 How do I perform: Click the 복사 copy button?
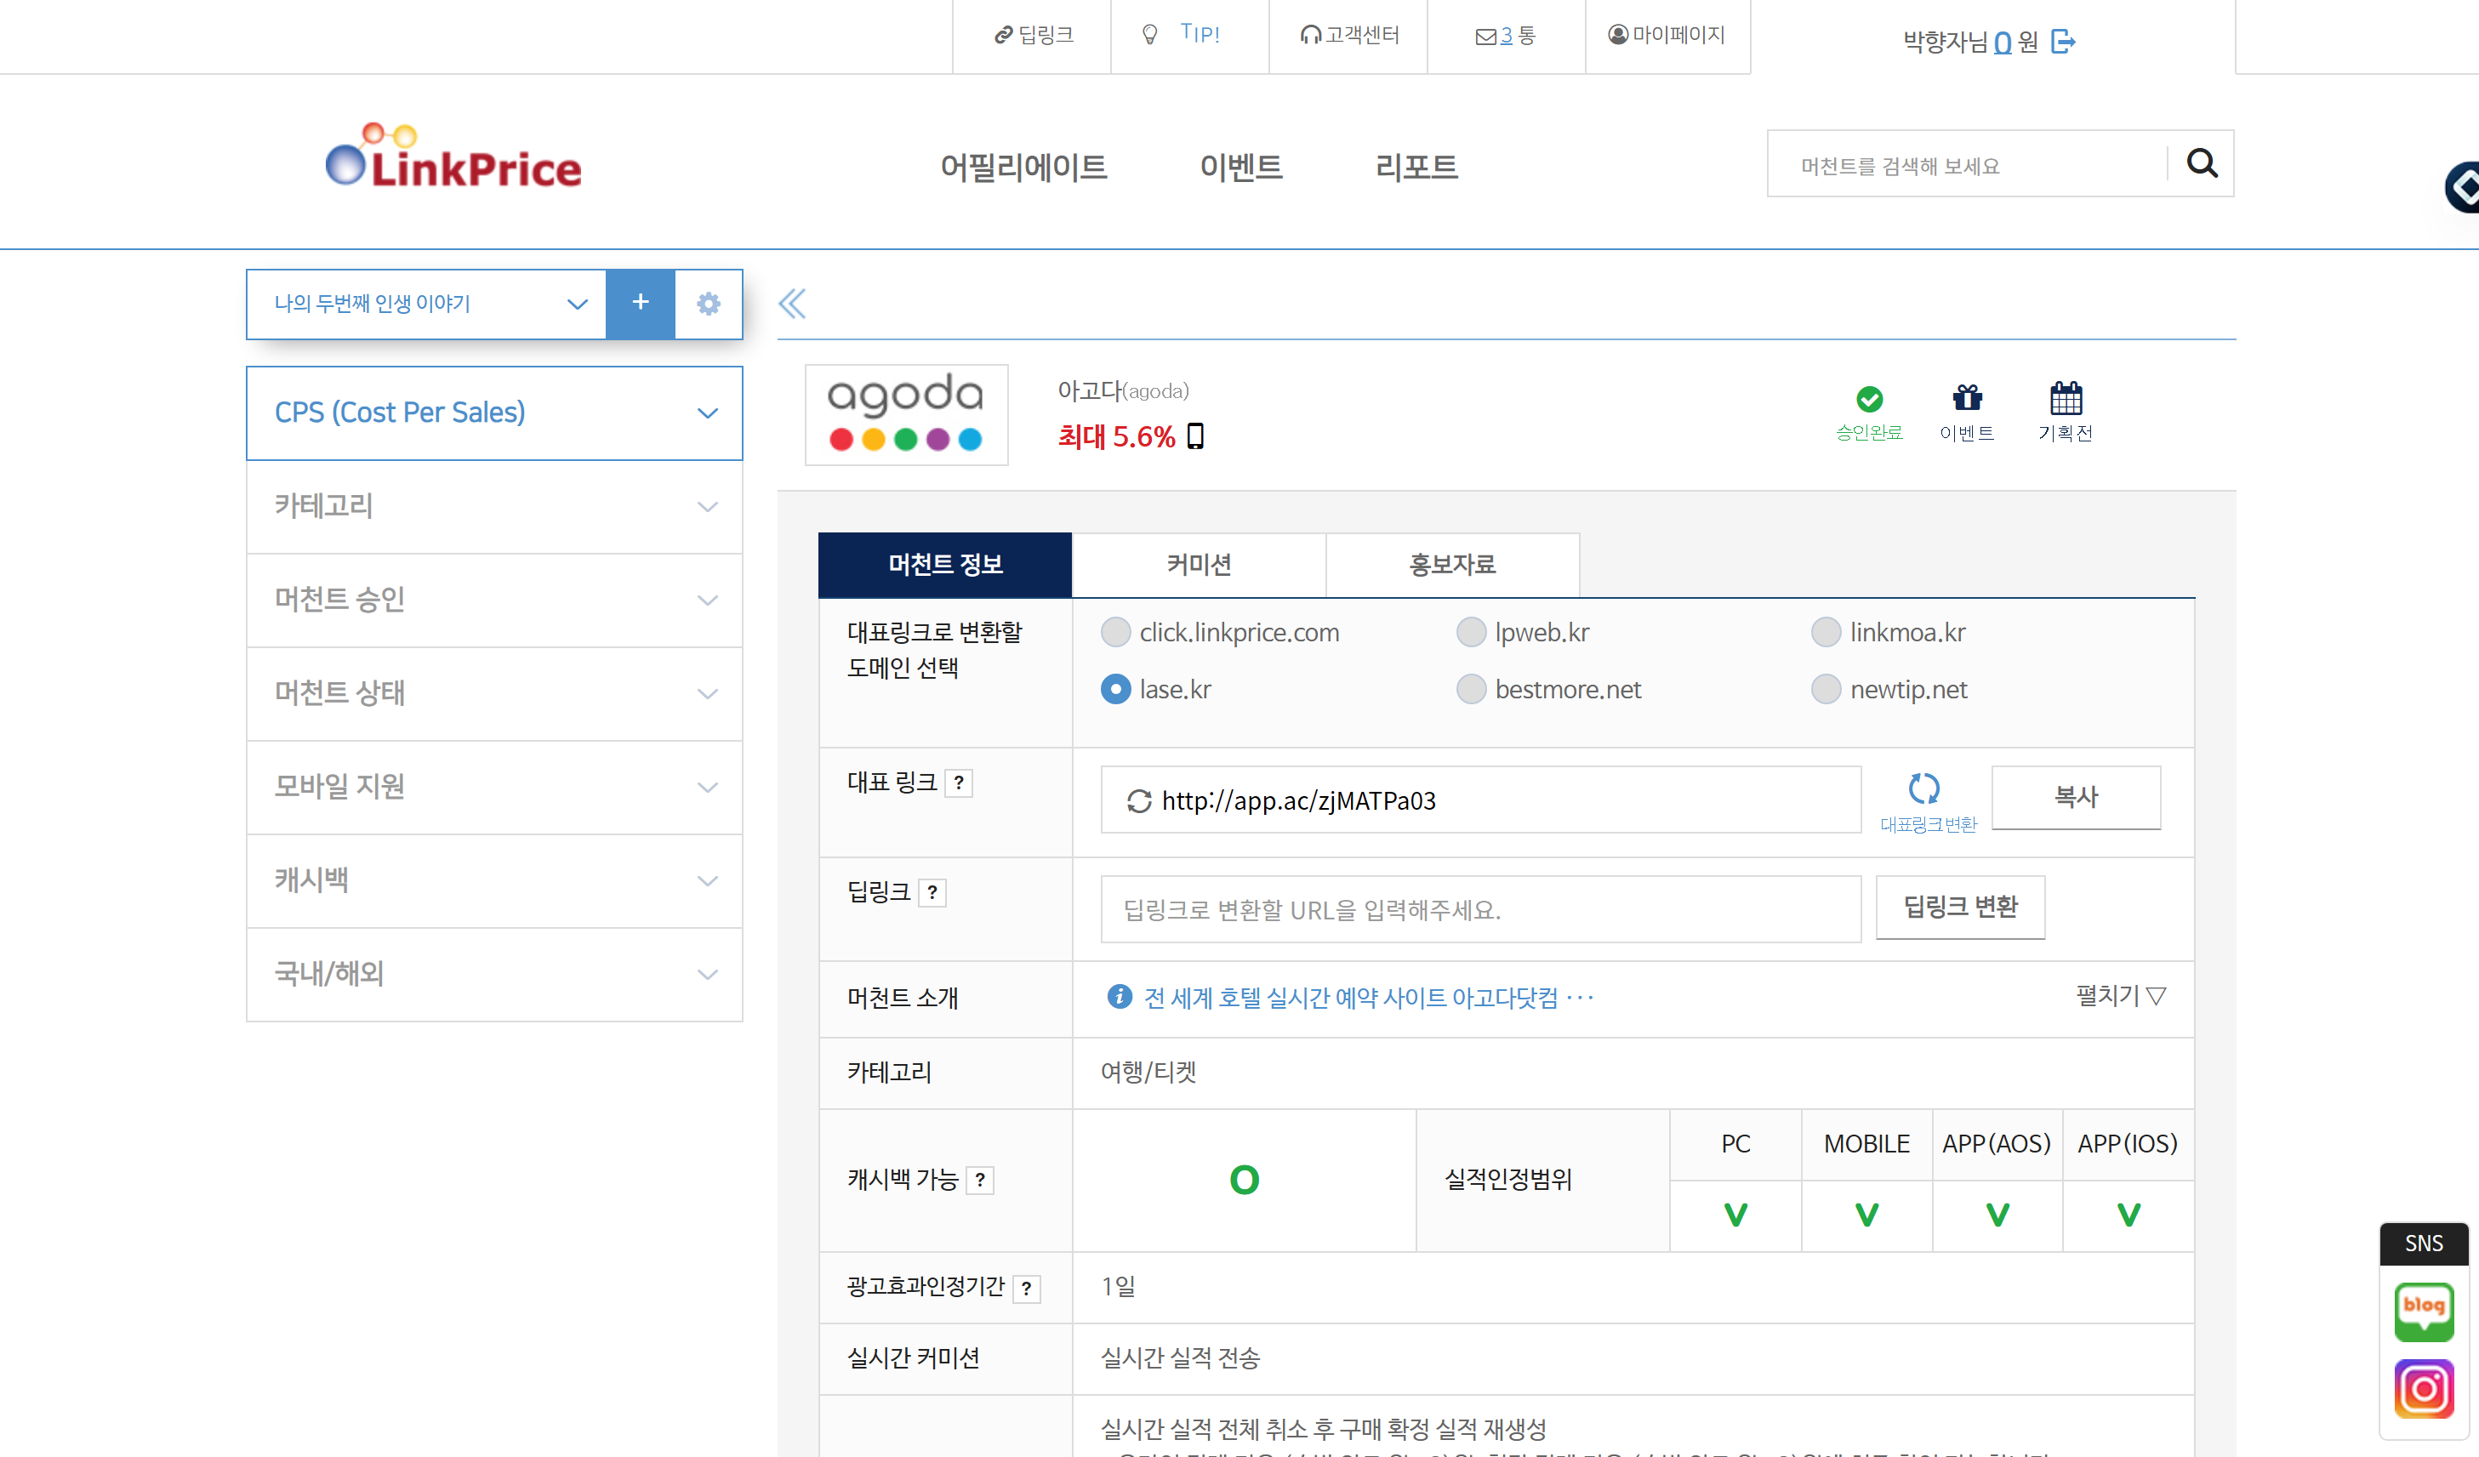[x=2076, y=797]
